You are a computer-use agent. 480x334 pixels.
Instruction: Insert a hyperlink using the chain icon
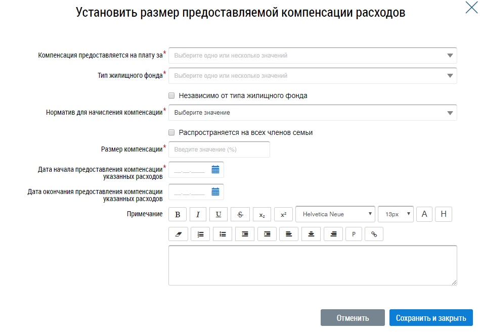(374, 234)
